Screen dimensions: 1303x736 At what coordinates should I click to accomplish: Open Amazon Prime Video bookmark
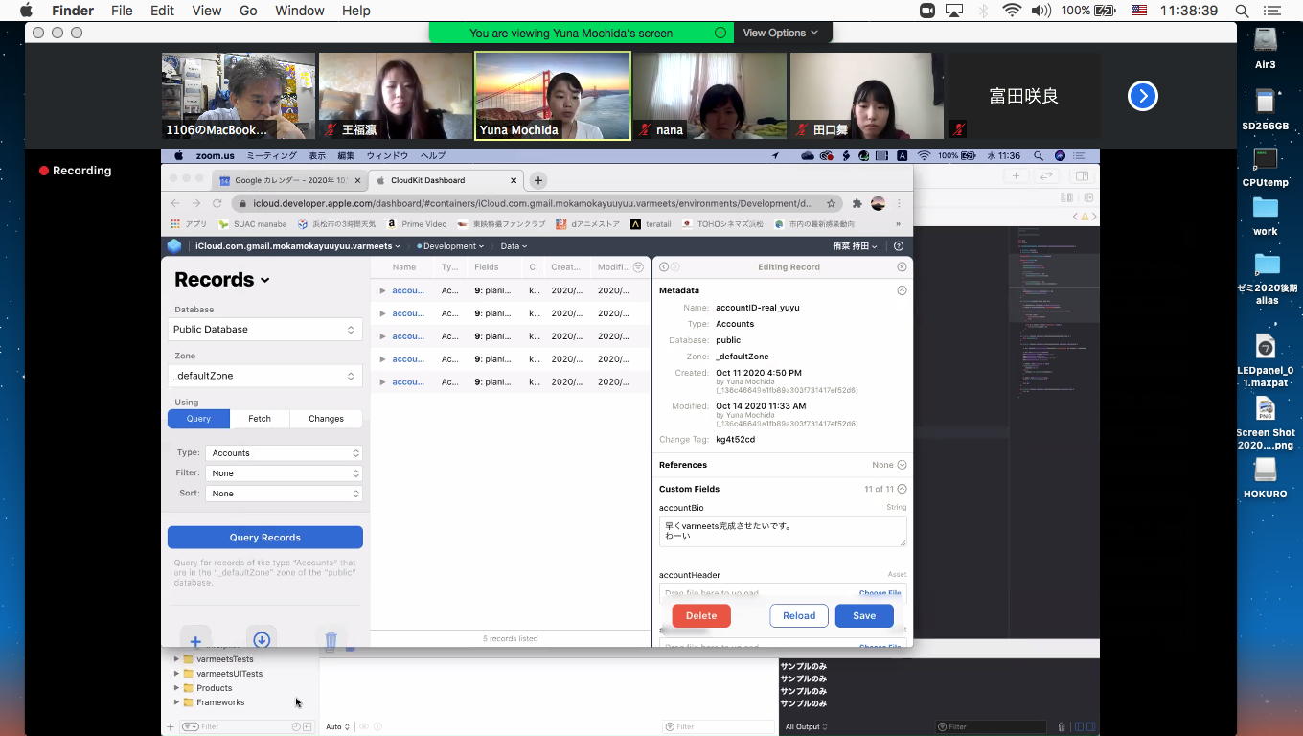418,224
